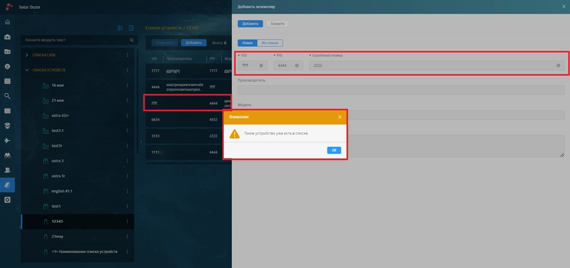Viewport: 570px width, 268px height.
Task: Switch to the "Новое" toggle option
Action: [248, 43]
